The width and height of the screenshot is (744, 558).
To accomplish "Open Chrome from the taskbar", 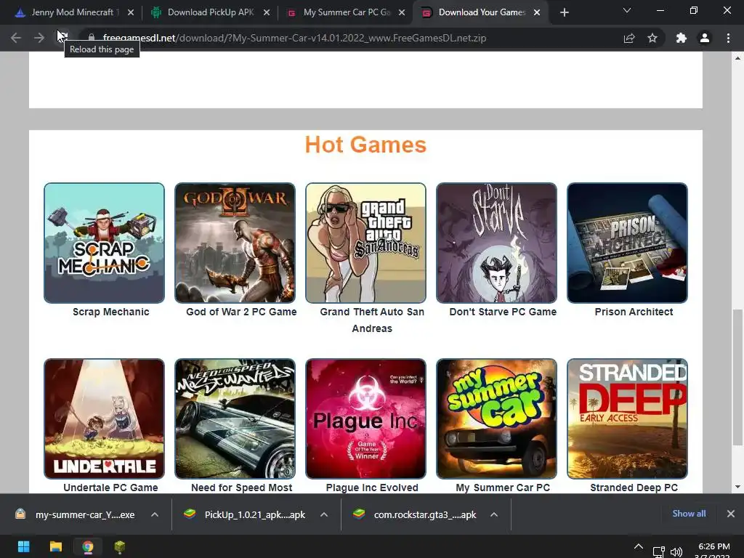I will [88, 546].
